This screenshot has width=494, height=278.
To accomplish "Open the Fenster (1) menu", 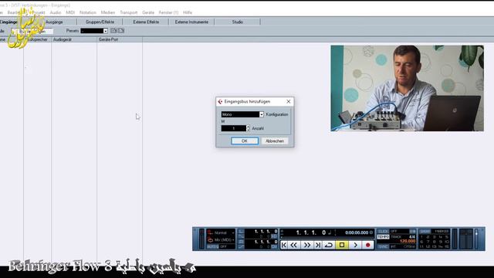I will [168, 12].
